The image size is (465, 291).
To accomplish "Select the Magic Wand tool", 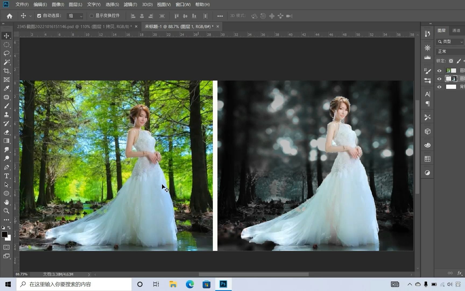I will (6, 62).
